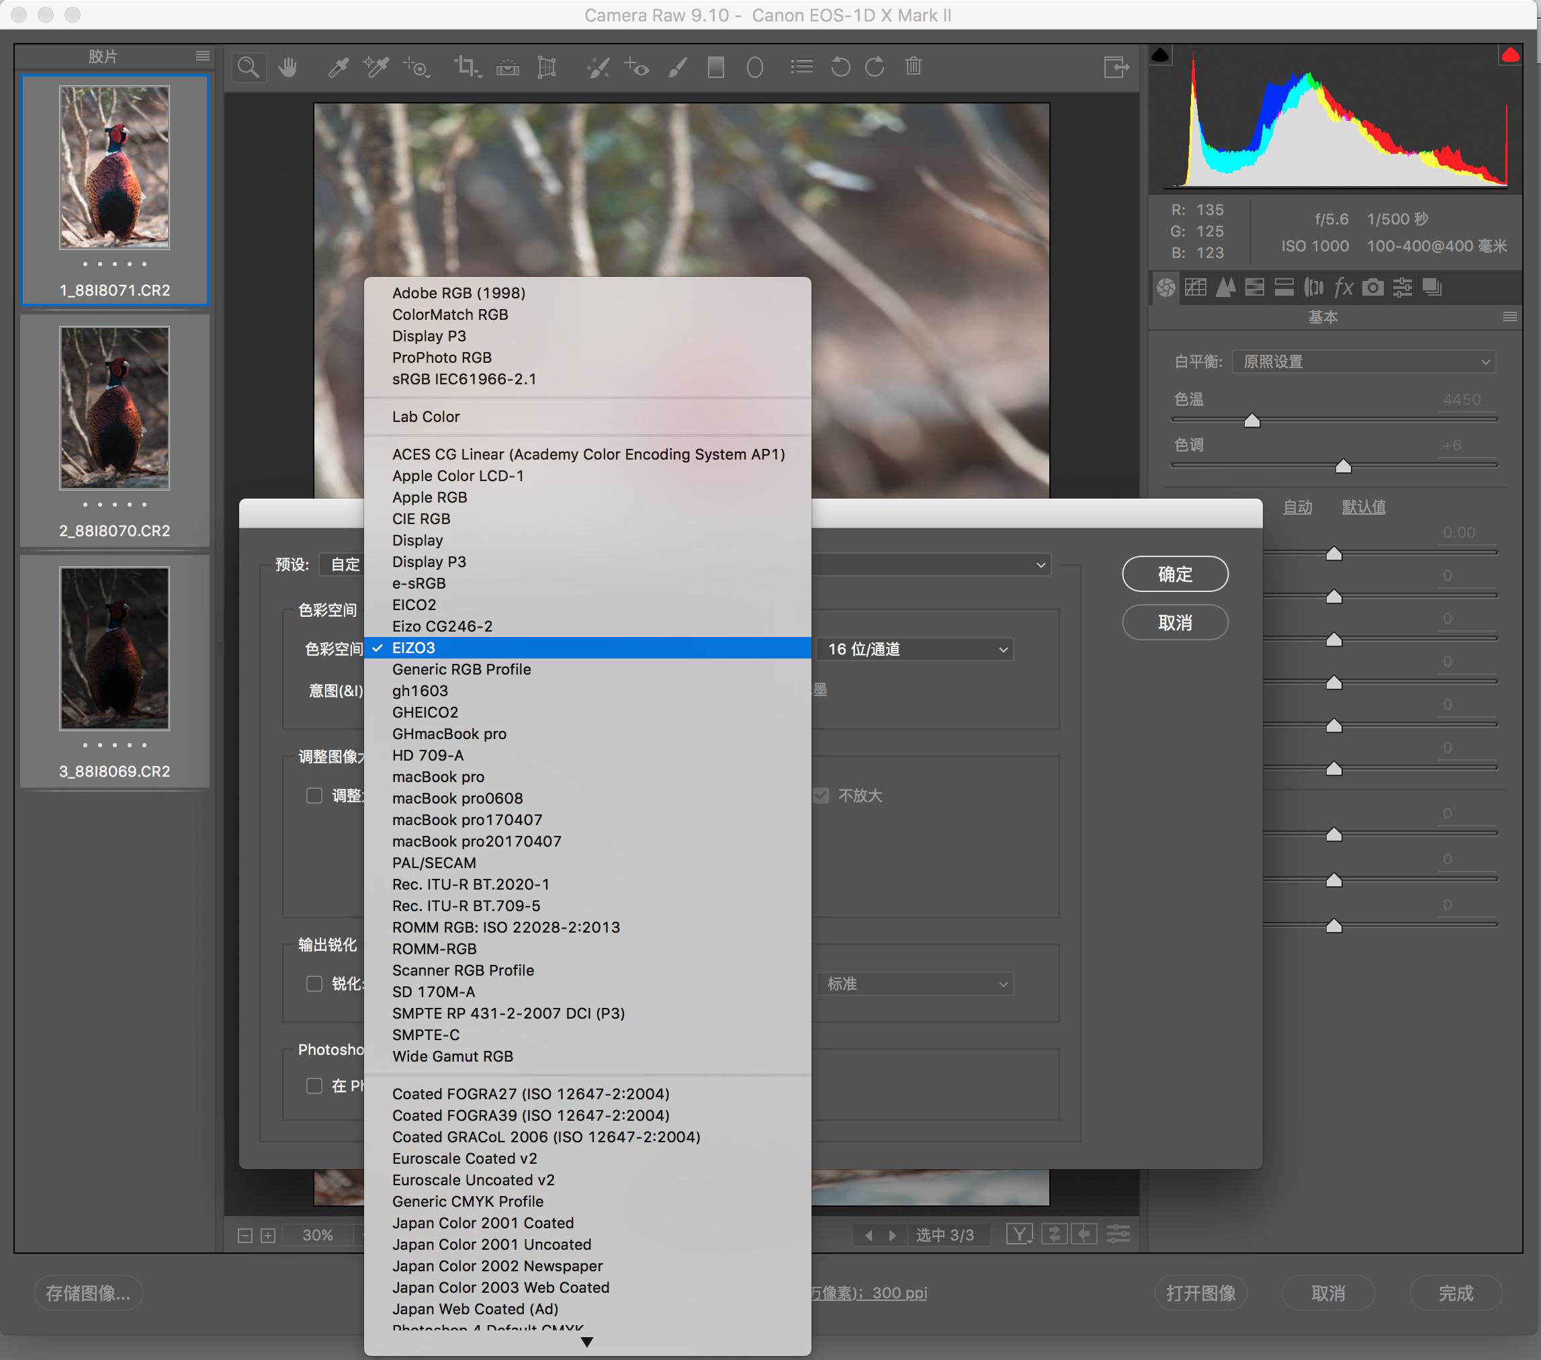Select the Graduated Filter tool

coord(716,68)
